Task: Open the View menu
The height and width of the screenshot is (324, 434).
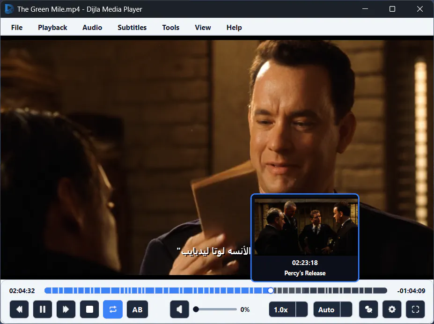Action: pyautogui.click(x=203, y=28)
